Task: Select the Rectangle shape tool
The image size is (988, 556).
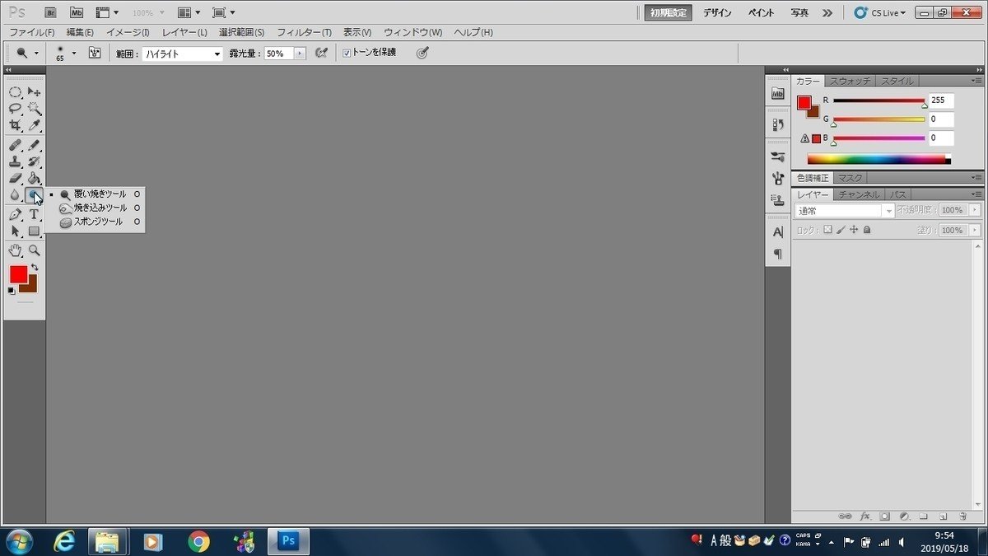Action: coord(34,231)
